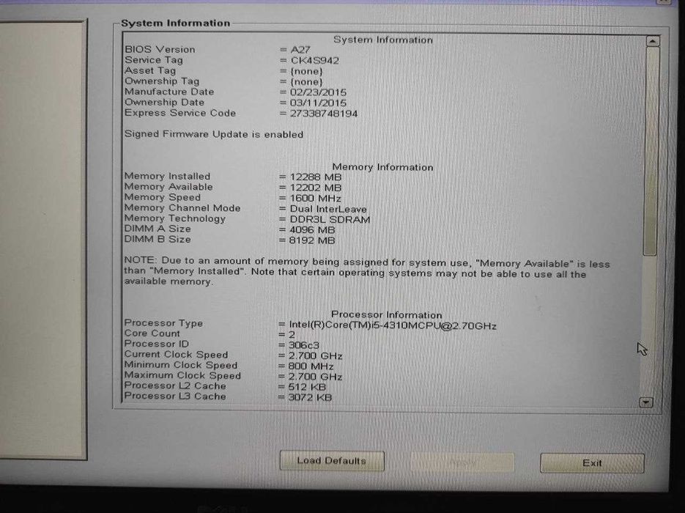Select Processor ID value 306c3
Viewport: 685px width, 513px height.
pos(303,345)
